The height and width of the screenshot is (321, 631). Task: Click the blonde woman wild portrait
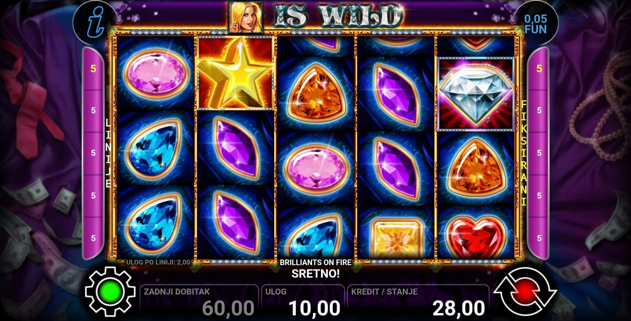tap(246, 17)
